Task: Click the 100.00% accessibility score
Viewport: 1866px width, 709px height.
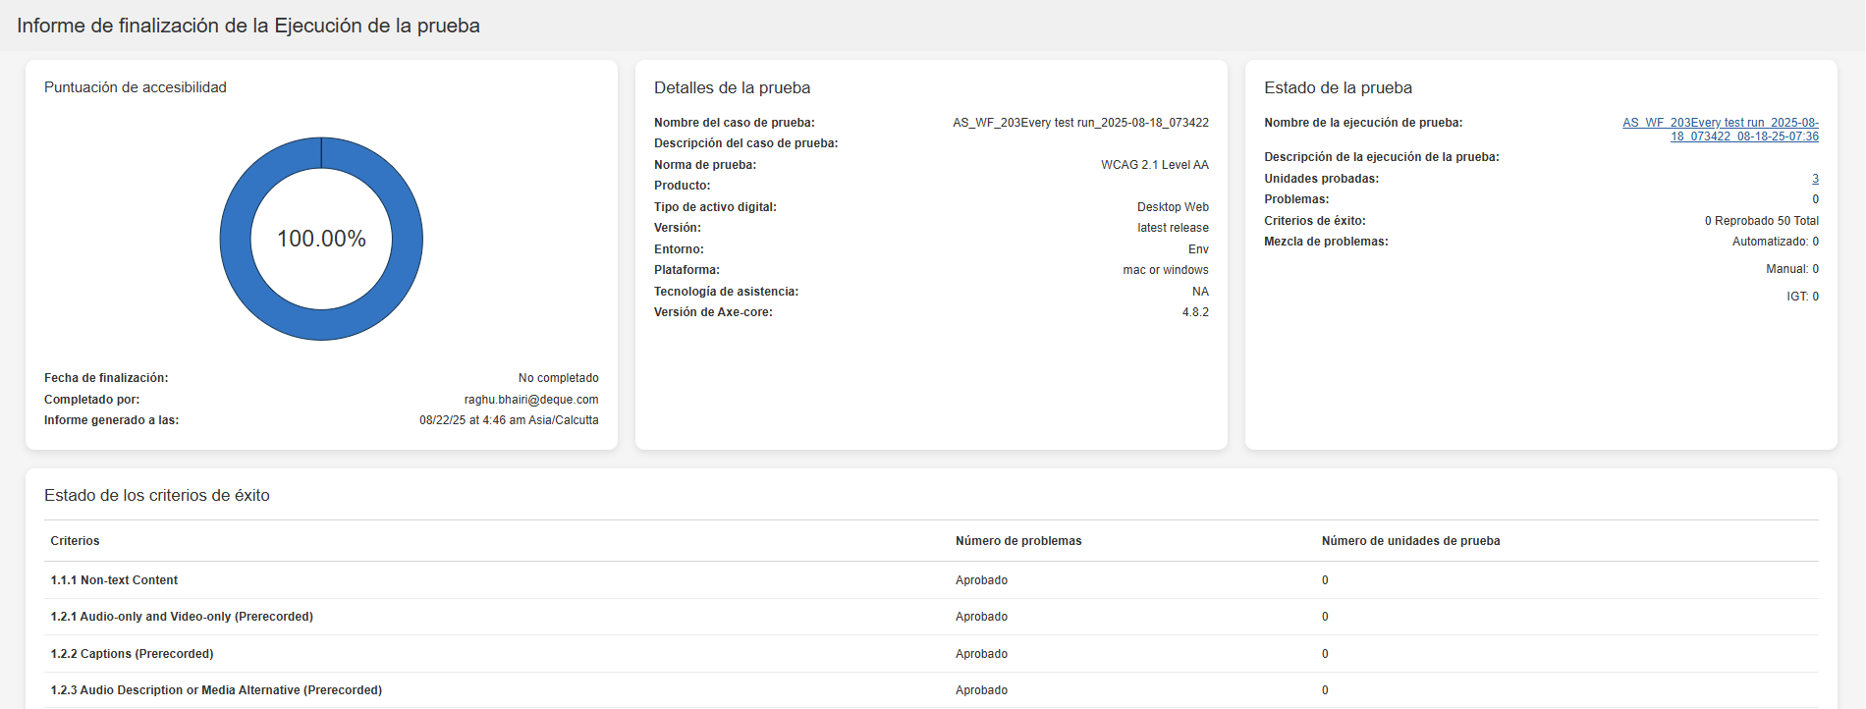Action: (321, 239)
